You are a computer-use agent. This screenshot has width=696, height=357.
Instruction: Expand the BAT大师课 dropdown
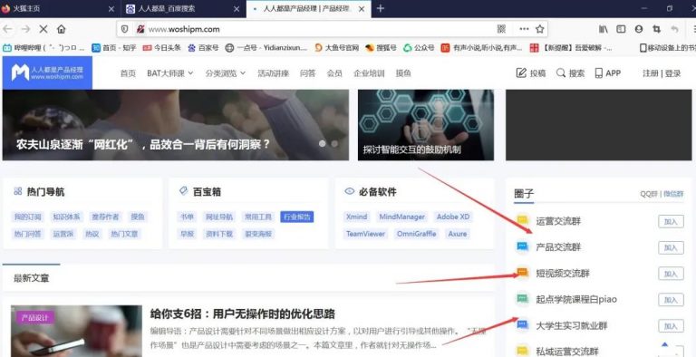(x=170, y=73)
